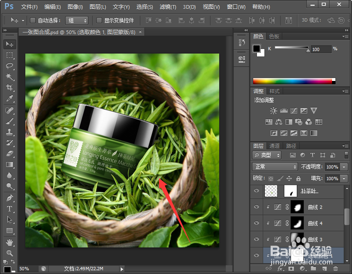Select the Blur tool
The height and width of the screenshot is (274, 352).
[10, 175]
